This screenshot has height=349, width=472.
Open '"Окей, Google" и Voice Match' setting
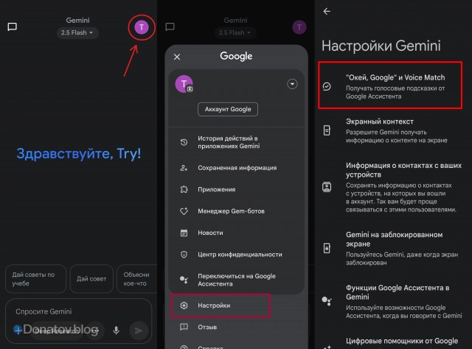pos(390,85)
